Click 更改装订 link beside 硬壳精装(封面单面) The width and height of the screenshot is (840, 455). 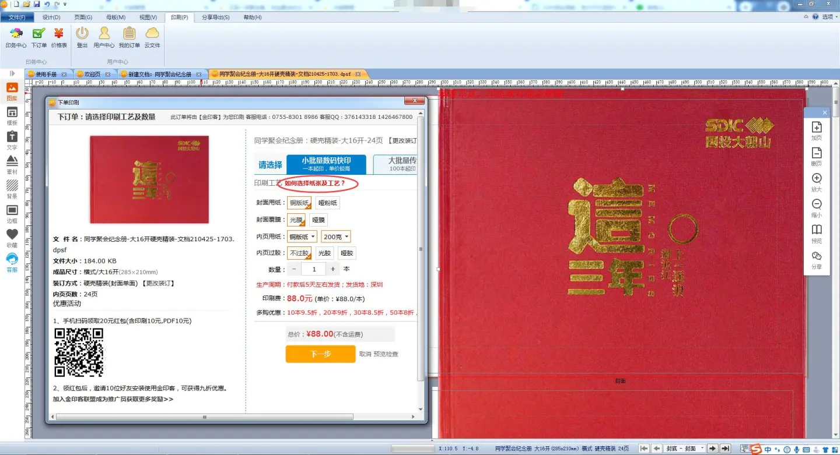(158, 283)
